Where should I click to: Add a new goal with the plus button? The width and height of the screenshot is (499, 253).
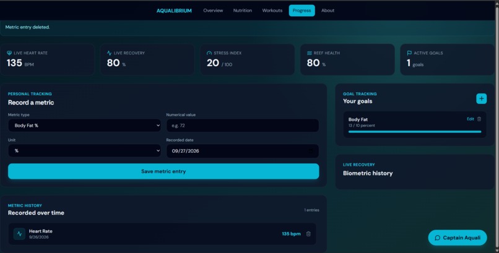coord(481,98)
